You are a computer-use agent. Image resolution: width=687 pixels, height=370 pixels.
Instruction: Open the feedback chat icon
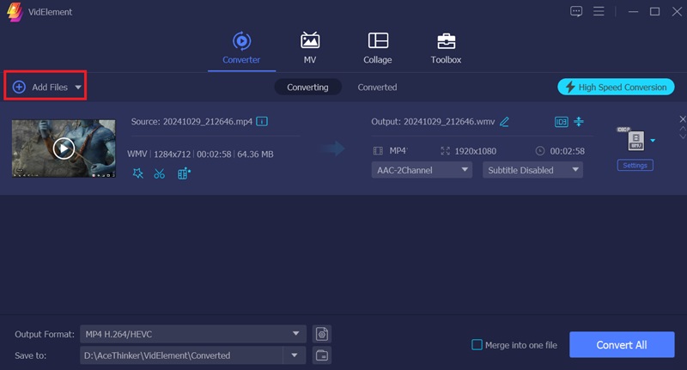pos(576,11)
